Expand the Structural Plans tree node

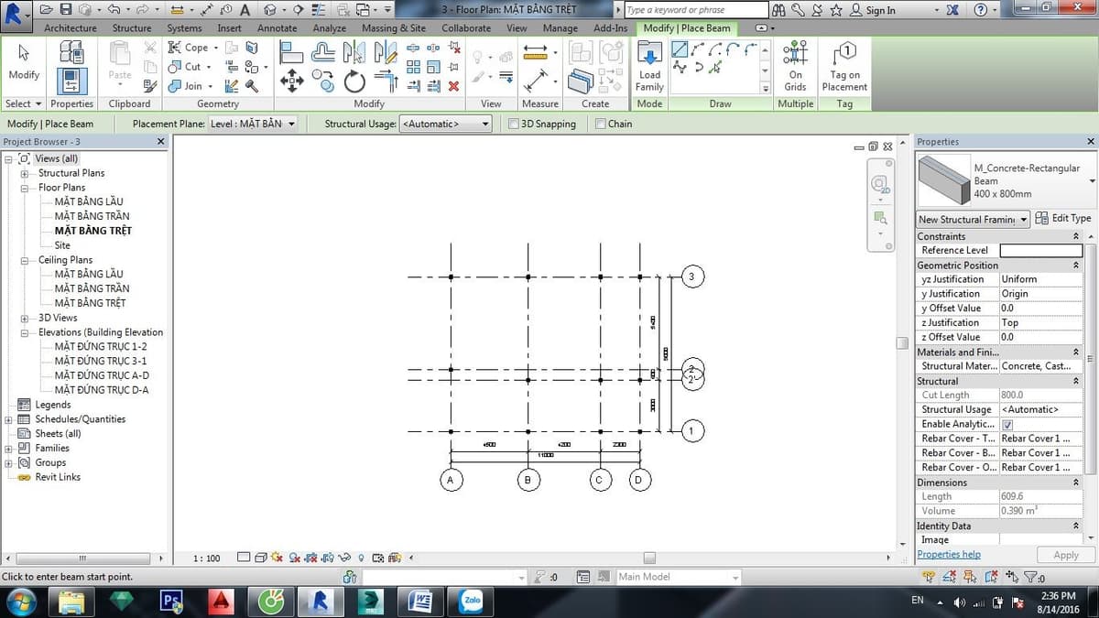[x=25, y=173]
